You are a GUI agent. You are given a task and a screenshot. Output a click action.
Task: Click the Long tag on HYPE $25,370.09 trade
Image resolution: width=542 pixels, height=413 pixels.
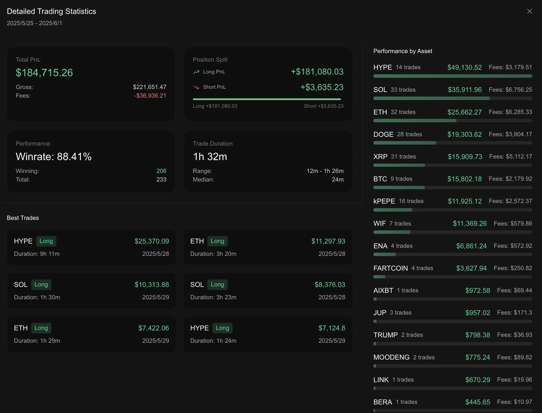pos(46,241)
